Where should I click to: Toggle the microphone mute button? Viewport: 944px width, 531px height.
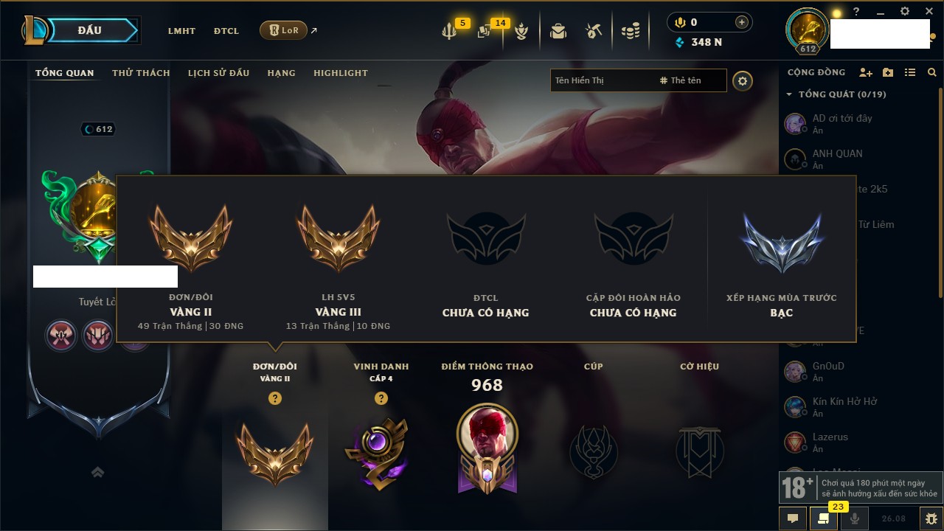(x=855, y=518)
